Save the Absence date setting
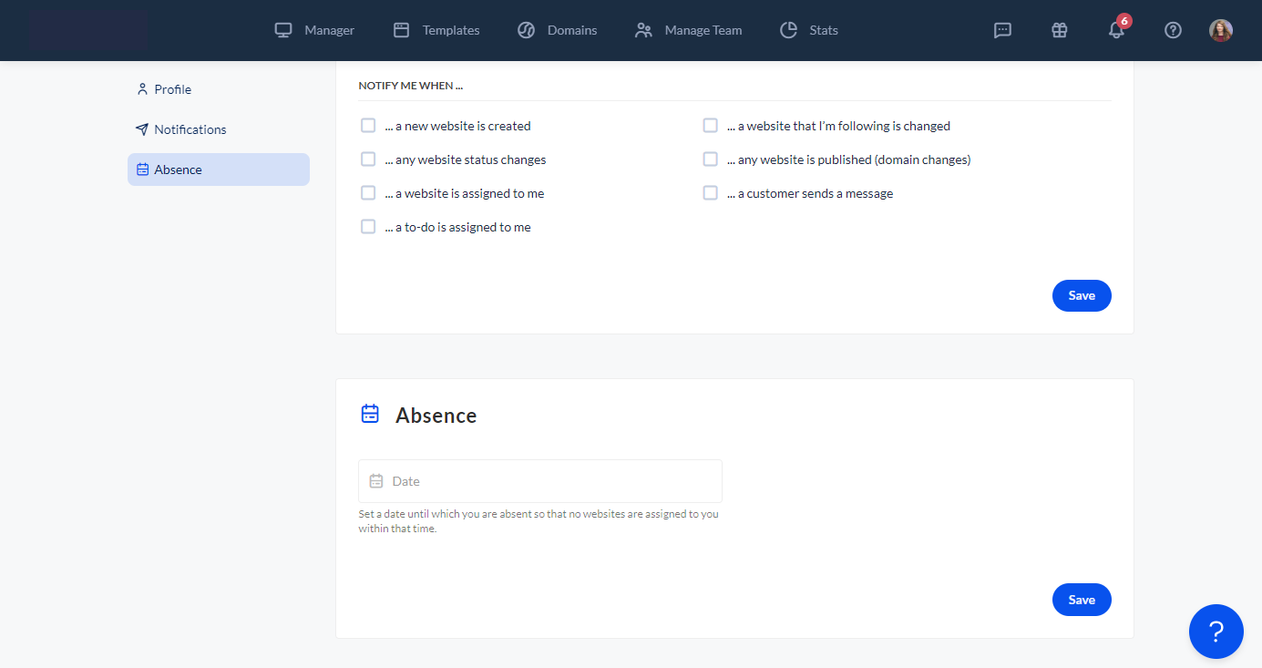Screen dimensions: 1262x668 coord(1082,600)
